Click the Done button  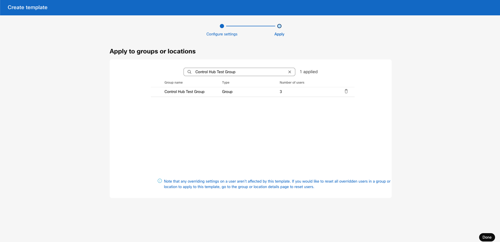pyautogui.click(x=487, y=237)
